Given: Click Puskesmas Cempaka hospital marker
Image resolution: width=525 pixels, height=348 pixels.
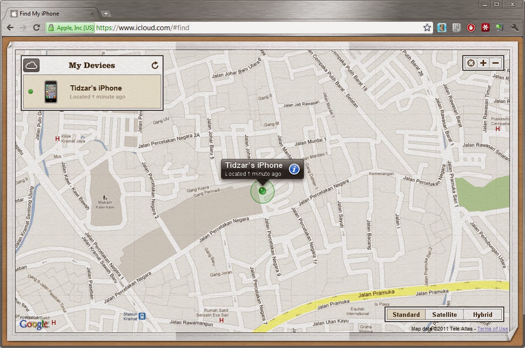Looking at the screenshot, I should 498,129.
